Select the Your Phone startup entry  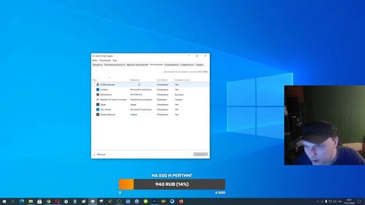pos(151,109)
